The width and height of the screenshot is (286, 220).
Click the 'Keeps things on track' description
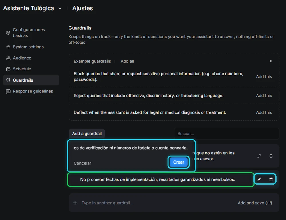tap(171, 39)
